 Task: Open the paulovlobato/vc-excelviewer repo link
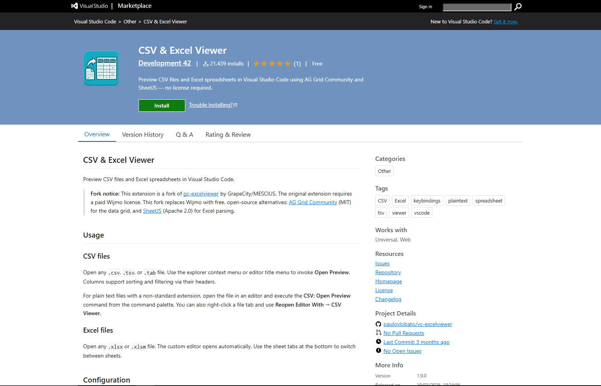(418, 324)
